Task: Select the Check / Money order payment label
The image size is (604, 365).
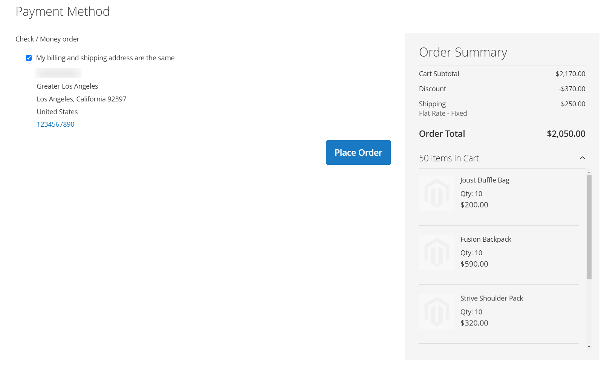Action: click(x=47, y=39)
